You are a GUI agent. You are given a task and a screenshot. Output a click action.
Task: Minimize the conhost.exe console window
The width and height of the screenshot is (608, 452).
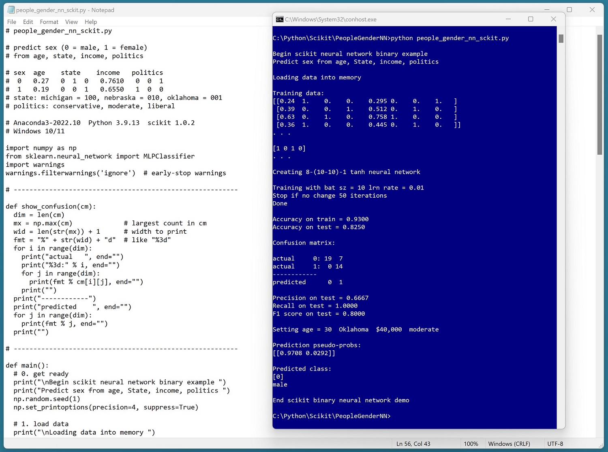tap(508, 19)
